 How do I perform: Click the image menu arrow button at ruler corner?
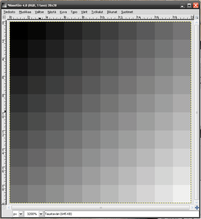4,17
